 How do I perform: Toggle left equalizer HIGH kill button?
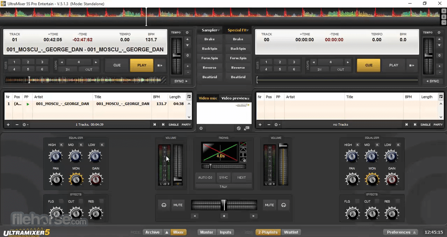(62, 145)
